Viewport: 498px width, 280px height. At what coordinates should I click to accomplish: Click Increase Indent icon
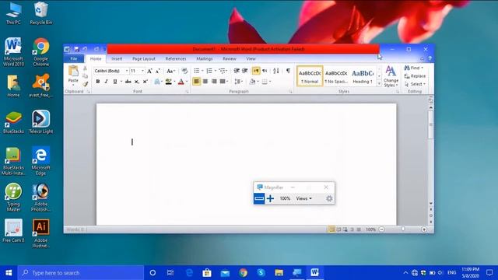[245, 71]
